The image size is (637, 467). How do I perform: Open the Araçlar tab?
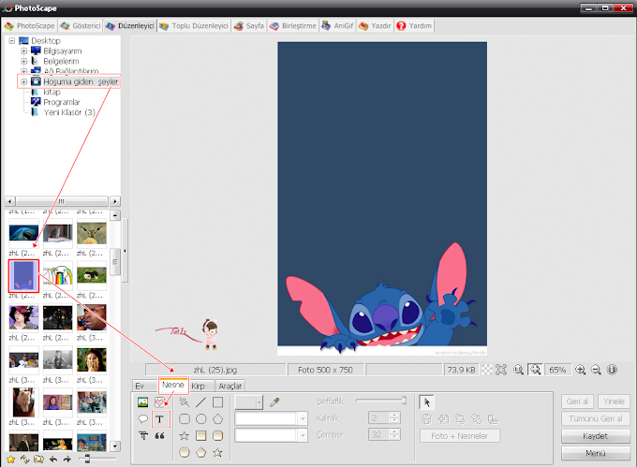coord(230,386)
